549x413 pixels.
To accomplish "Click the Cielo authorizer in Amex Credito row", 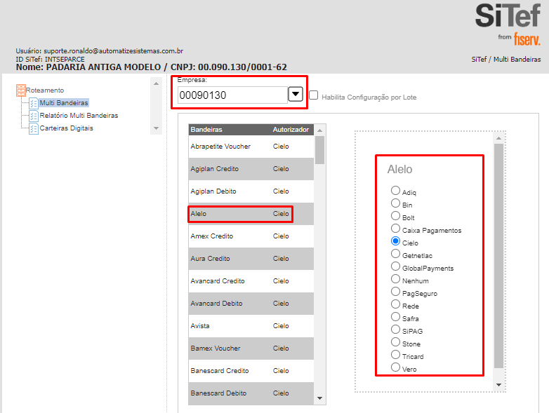I will pos(281,236).
